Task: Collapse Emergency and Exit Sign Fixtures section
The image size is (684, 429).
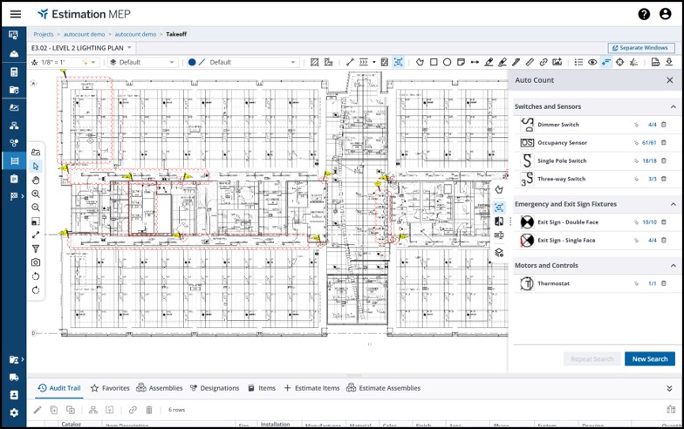Action: (x=674, y=204)
